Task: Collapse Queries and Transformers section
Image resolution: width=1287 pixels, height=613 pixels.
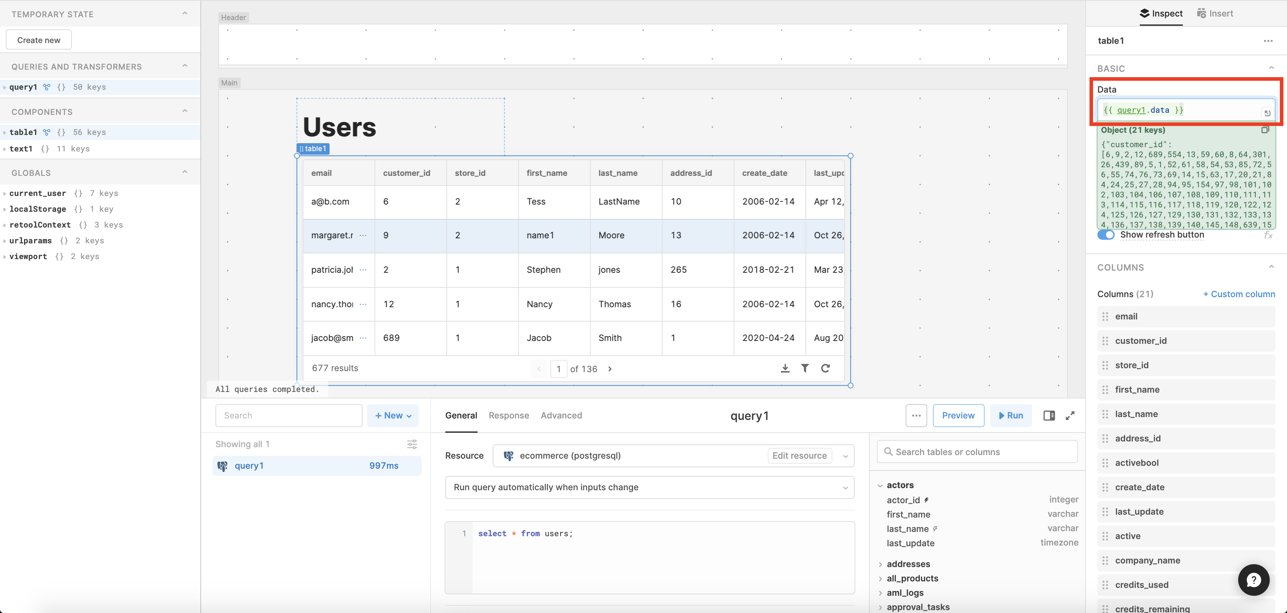Action: point(185,66)
